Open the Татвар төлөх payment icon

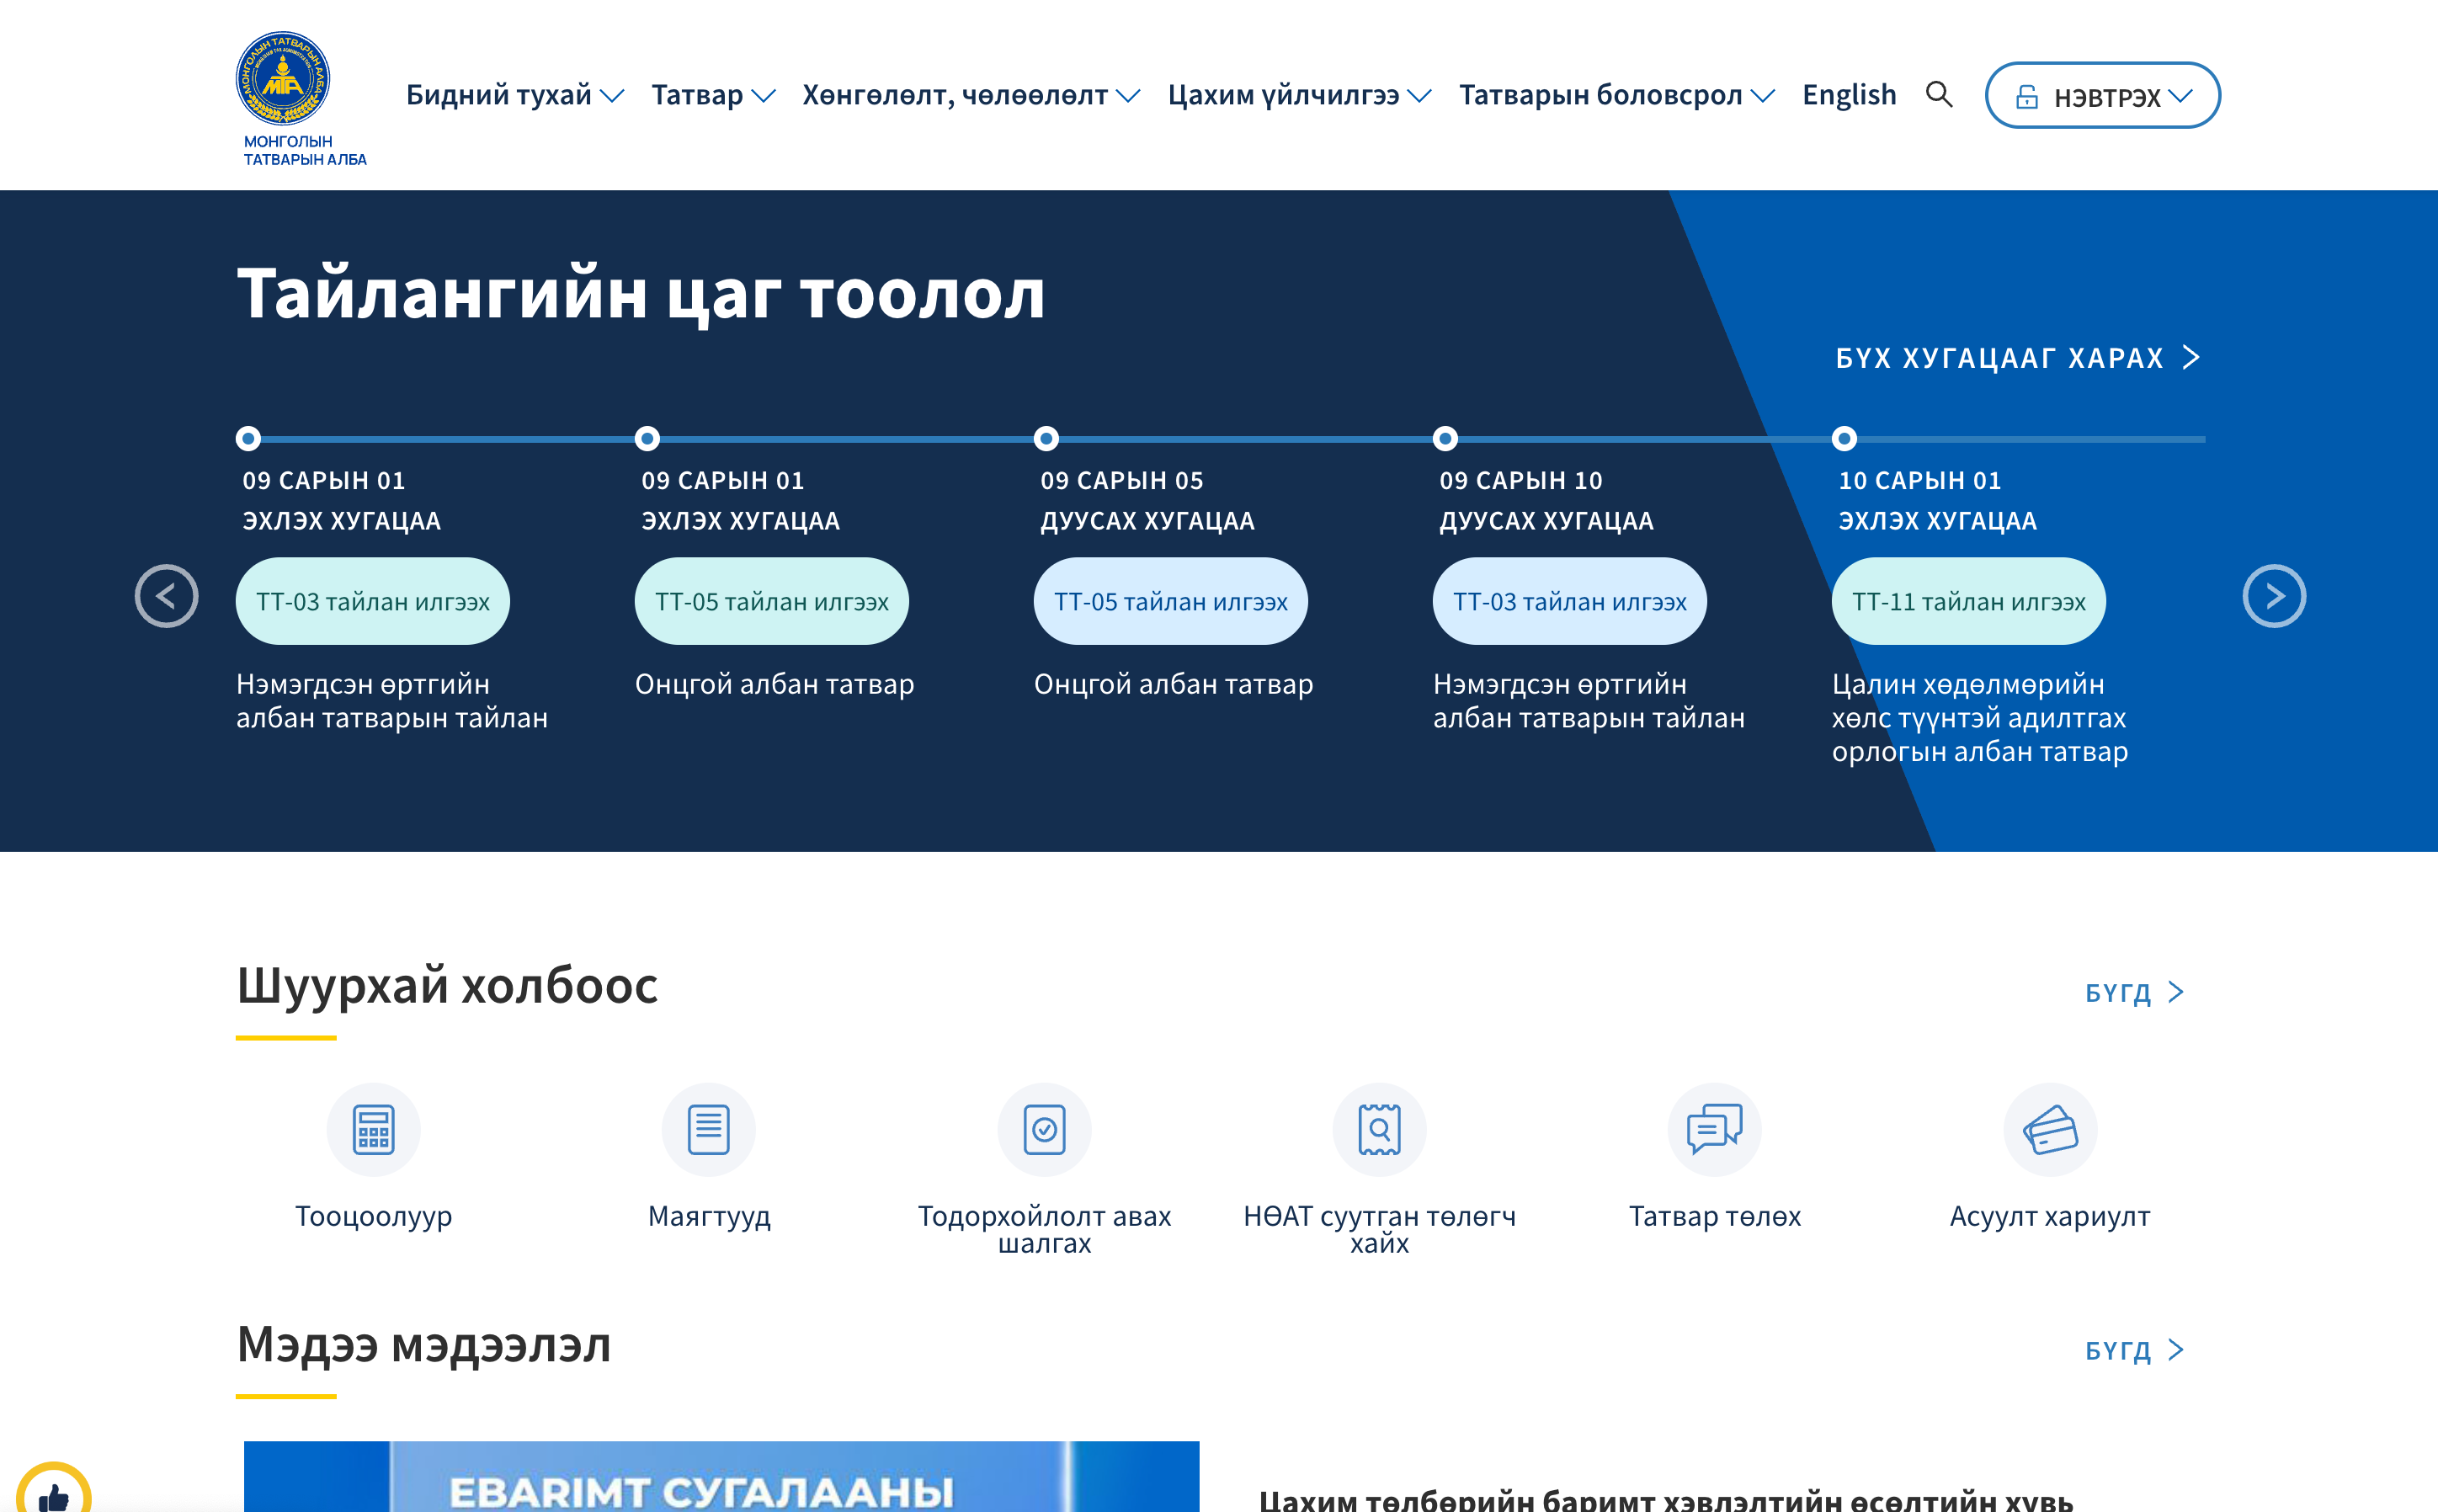pos(1714,1129)
